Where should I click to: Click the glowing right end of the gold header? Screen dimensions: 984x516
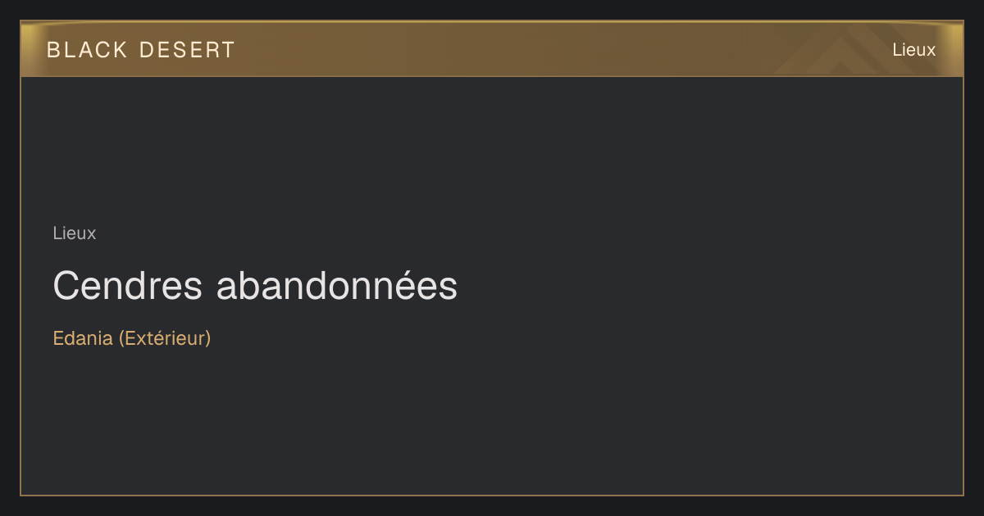point(951,49)
